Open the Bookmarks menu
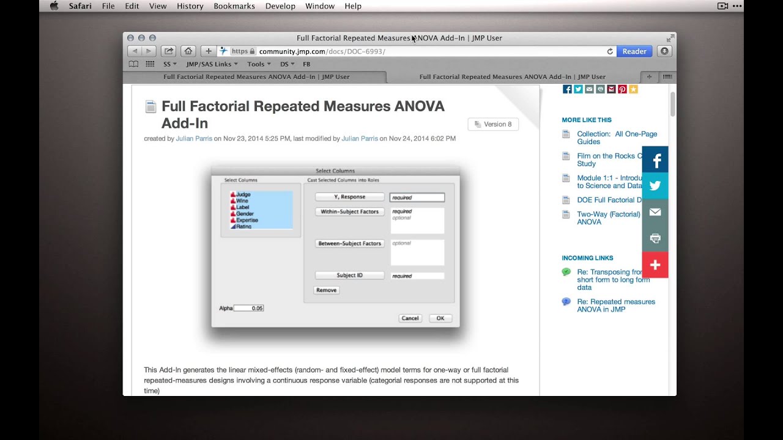The height and width of the screenshot is (440, 783). click(x=234, y=6)
